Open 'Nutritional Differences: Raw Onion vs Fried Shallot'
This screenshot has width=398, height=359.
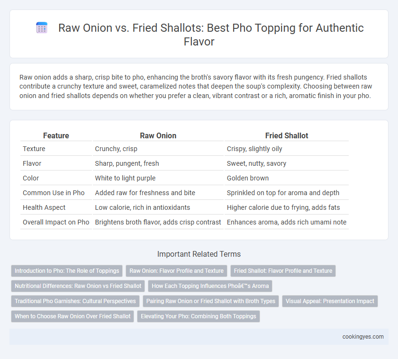[x=78, y=286]
